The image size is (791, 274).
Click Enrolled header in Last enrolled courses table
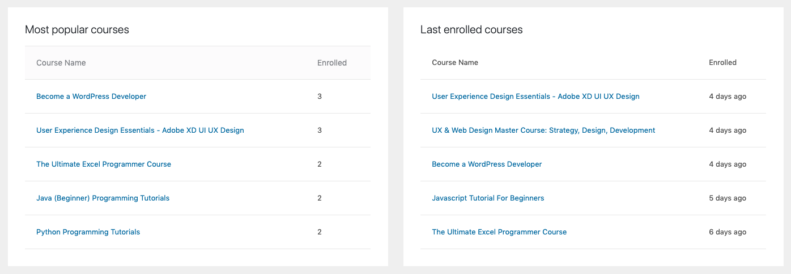(722, 63)
